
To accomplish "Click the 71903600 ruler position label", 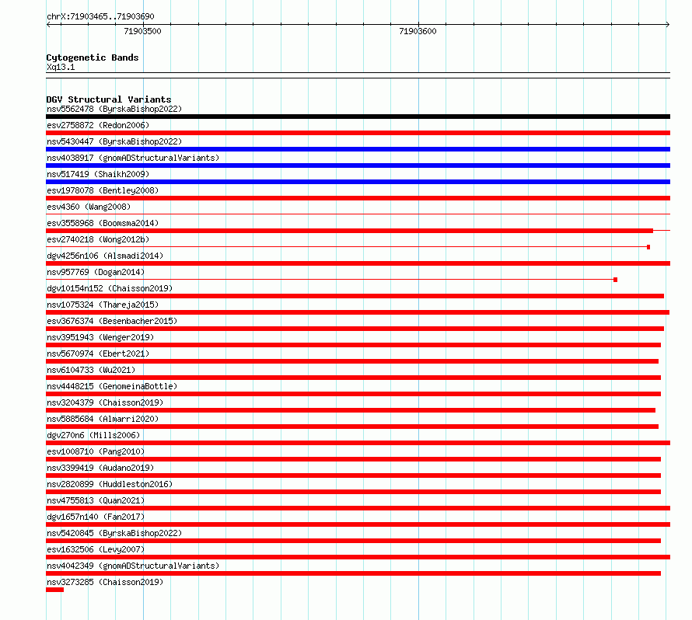I will click(x=418, y=31).
